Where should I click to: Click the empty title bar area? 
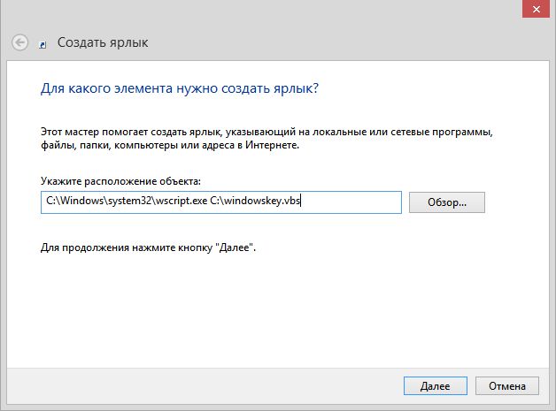[x=266, y=11]
